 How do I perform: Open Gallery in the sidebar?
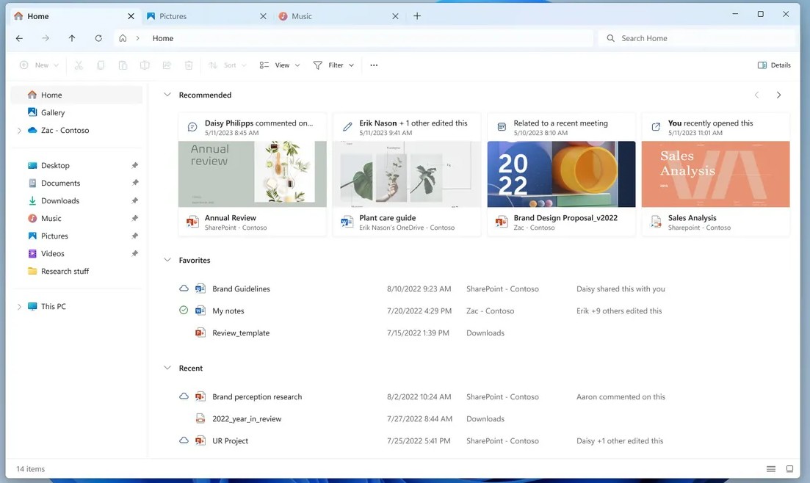click(53, 112)
